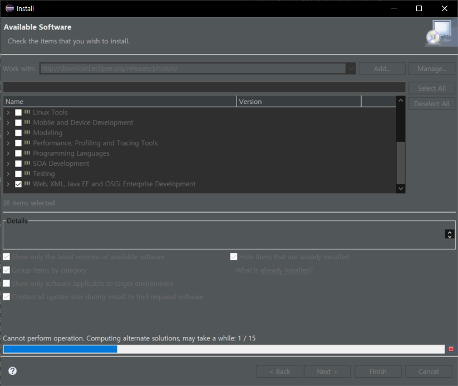Check the SOA Development checkbox
Image resolution: width=458 pixels, height=386 pixels.
18,164
